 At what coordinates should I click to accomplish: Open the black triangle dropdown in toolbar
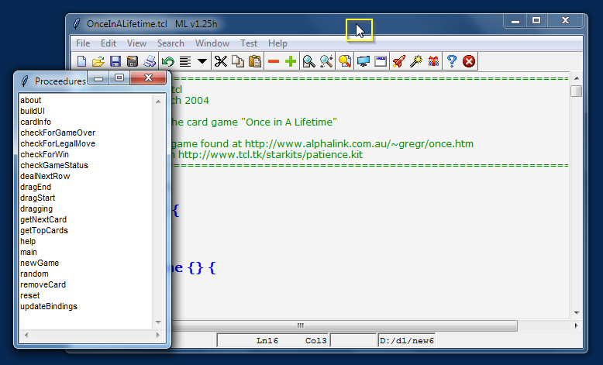click(x=202, y=61)
